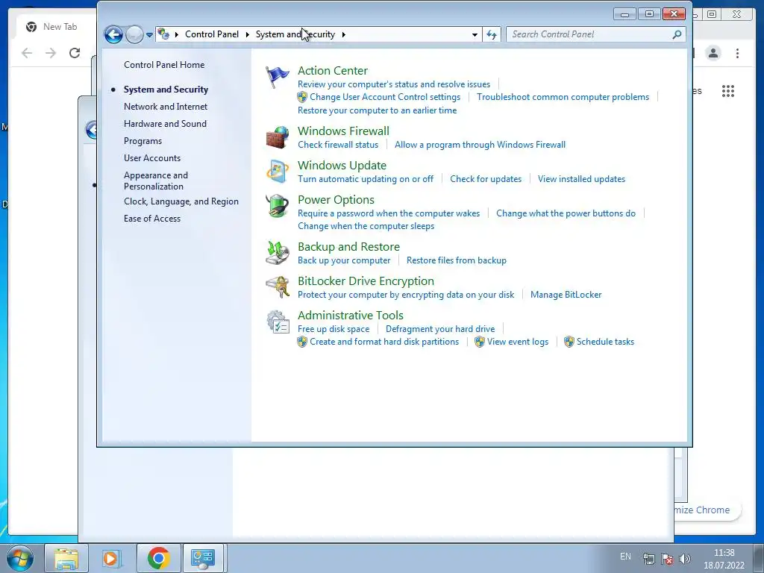The image size is (764, 573).
Task: Click the Chrome back arrow
Action: coord(27,53)
